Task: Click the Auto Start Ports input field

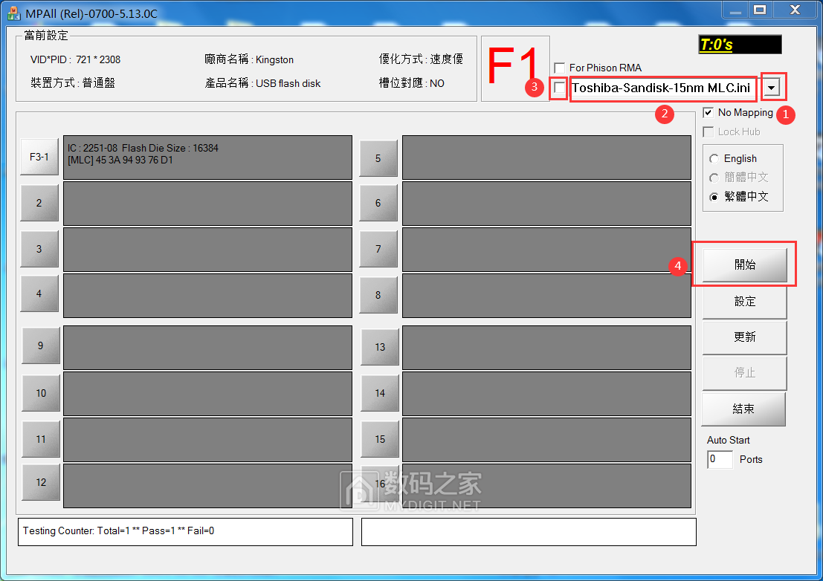Action: (x=720, y=459)
